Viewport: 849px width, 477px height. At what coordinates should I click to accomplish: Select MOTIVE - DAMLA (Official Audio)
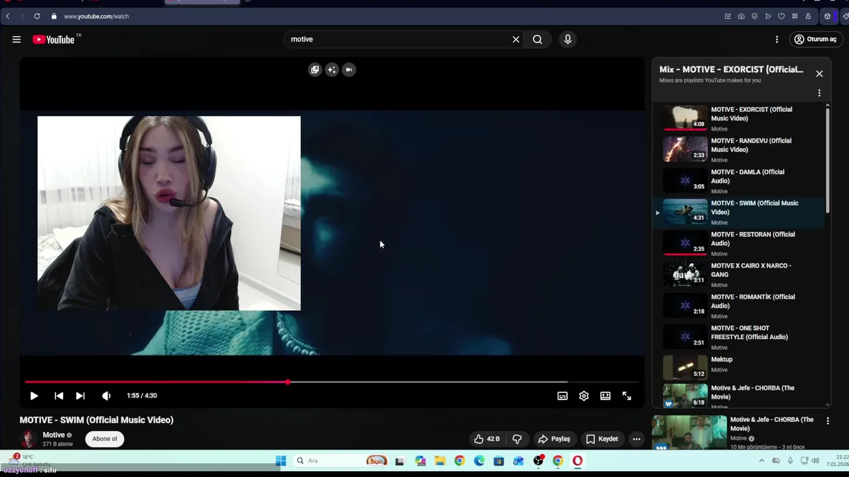click(x=740, y=181)
